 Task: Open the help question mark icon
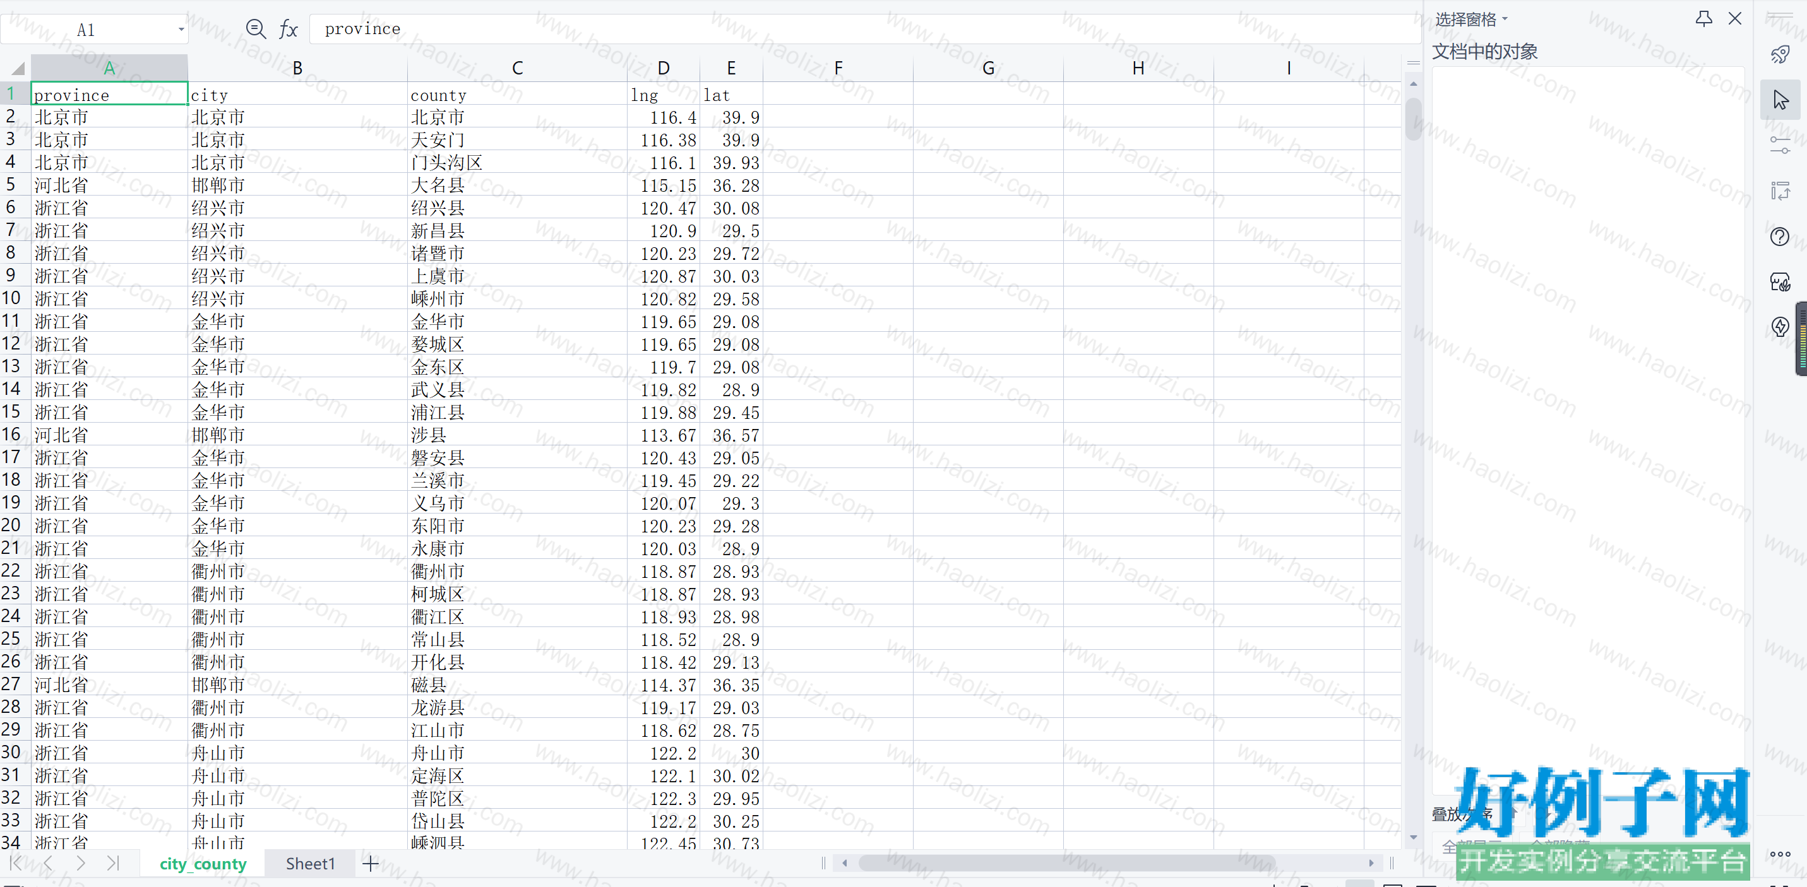pos(1780,237)
